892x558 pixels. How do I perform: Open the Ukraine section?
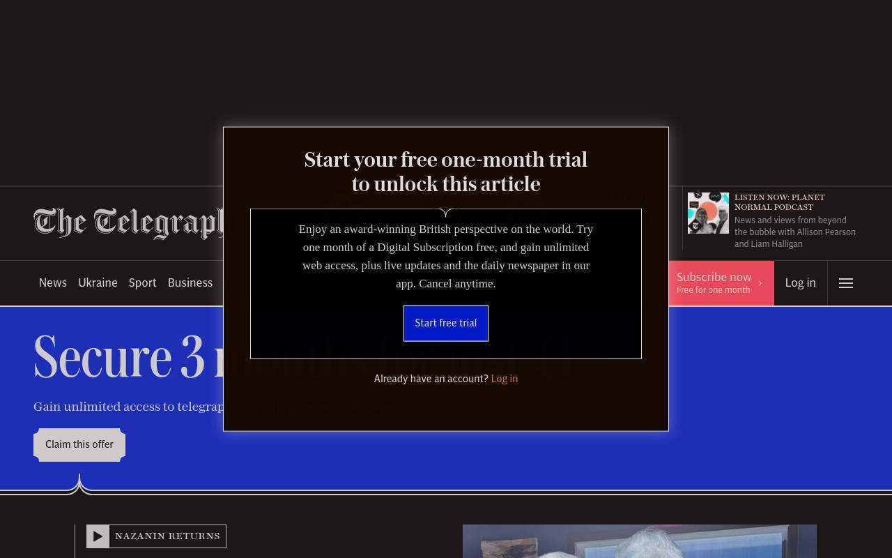[98, 283]
